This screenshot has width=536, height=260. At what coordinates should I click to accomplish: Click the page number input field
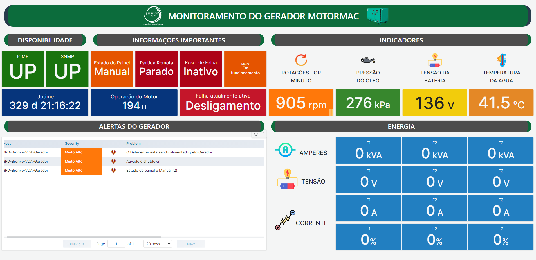pyautogui.click(x=116, y=244)
